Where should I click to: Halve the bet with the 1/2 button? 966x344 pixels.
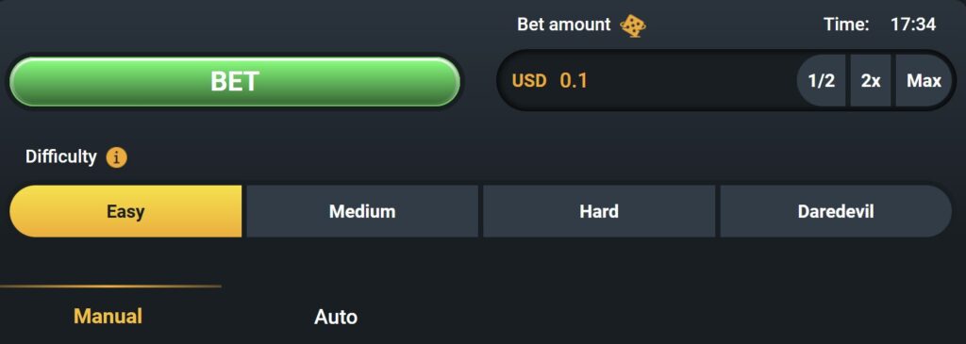point(822,81)
